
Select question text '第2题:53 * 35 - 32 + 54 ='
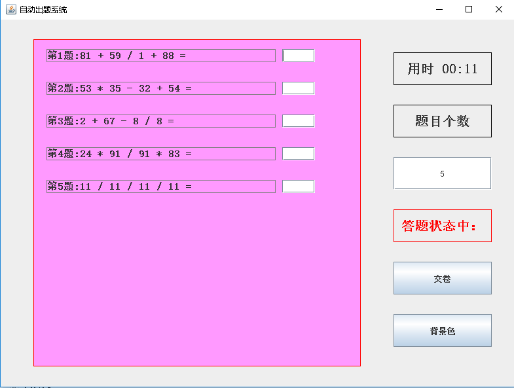(x=119, y=88)
